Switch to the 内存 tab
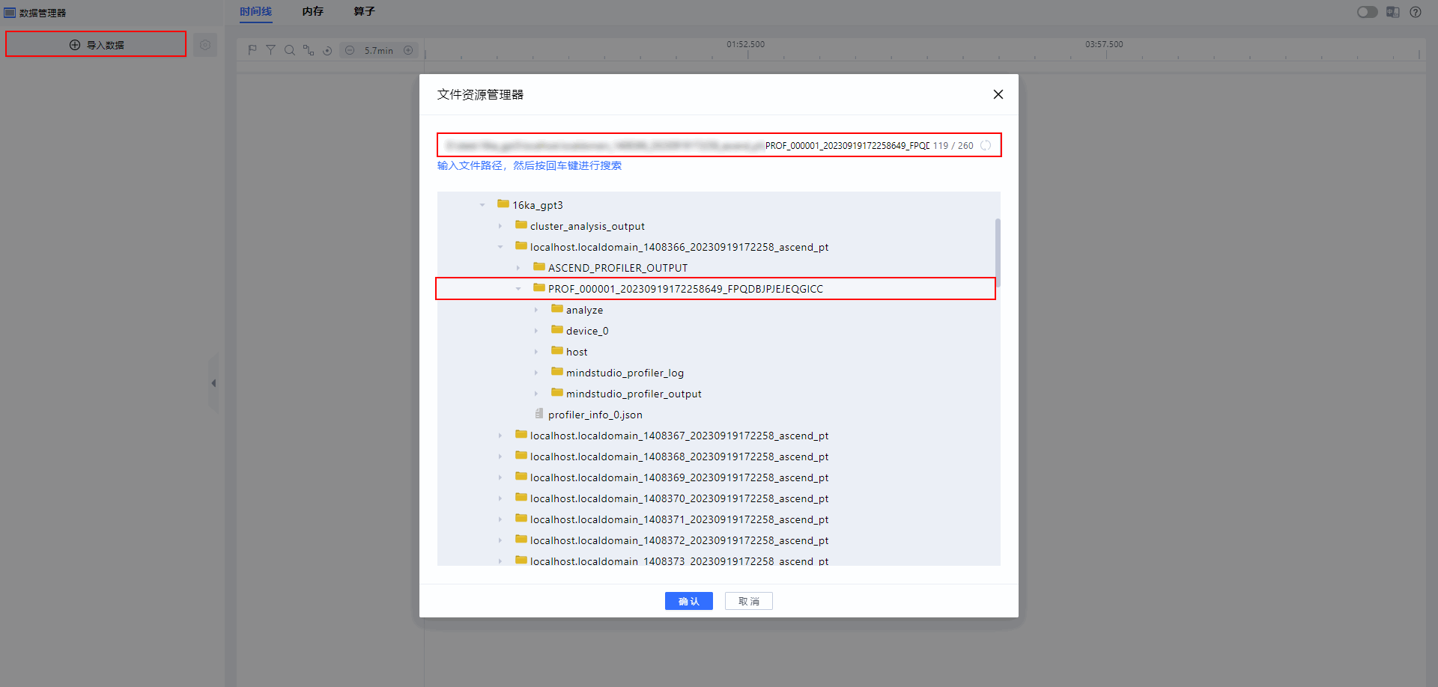1438x687 pixels. (313, 11)
